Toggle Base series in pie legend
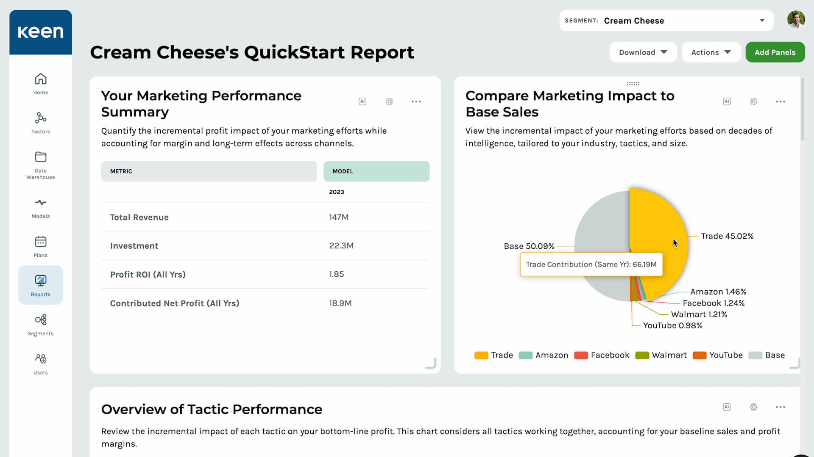 click(x=767, y=355)
